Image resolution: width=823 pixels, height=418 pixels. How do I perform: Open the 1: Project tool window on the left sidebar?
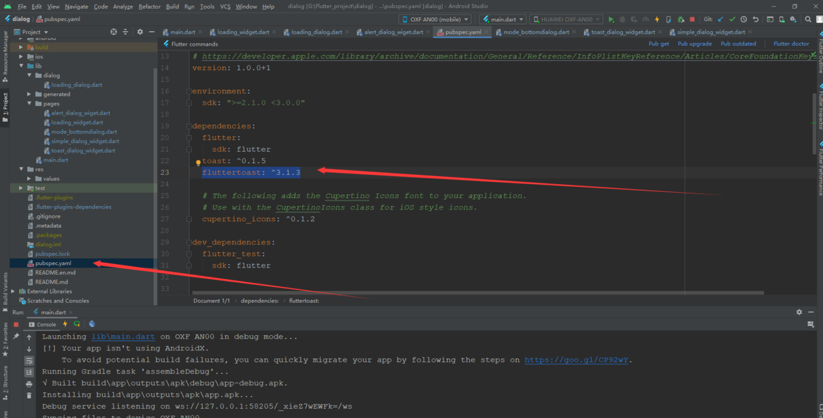pos(5,107)
